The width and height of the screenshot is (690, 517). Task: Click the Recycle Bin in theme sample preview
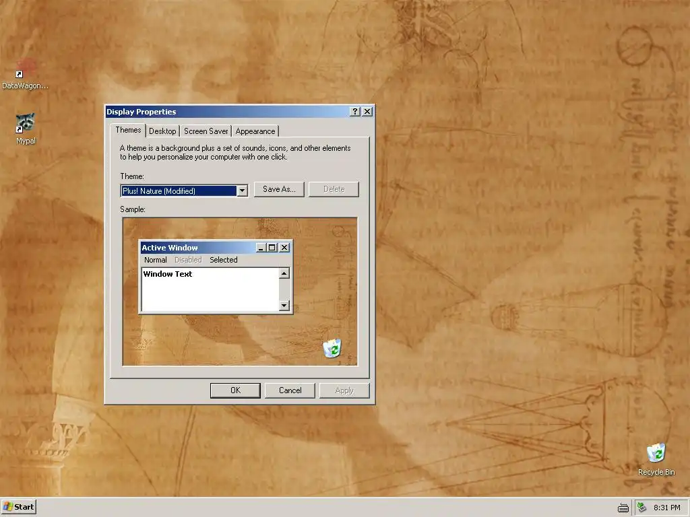pos(332,348)
